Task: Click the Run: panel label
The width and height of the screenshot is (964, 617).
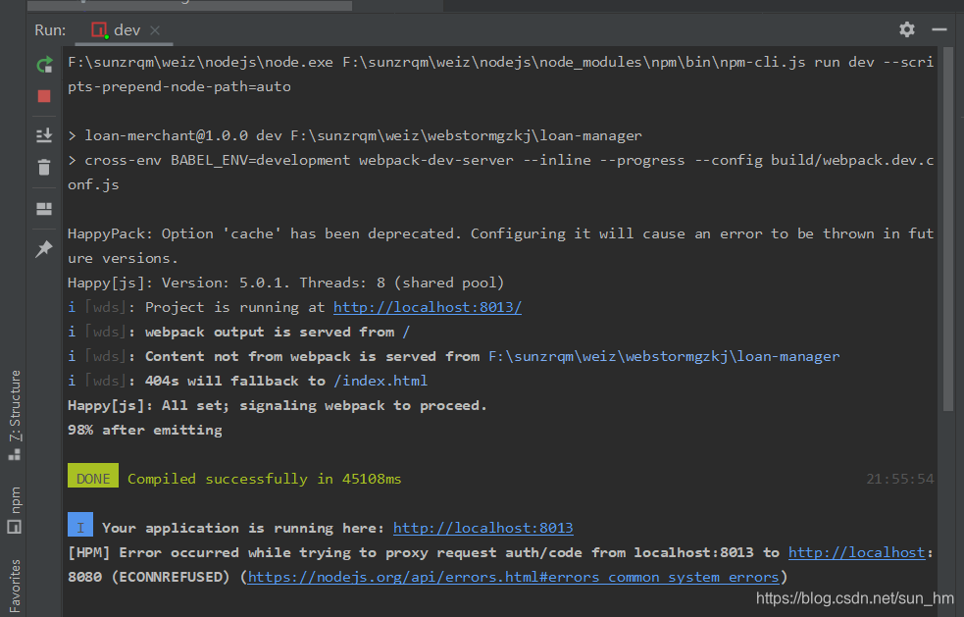Action: click(50, 30)
